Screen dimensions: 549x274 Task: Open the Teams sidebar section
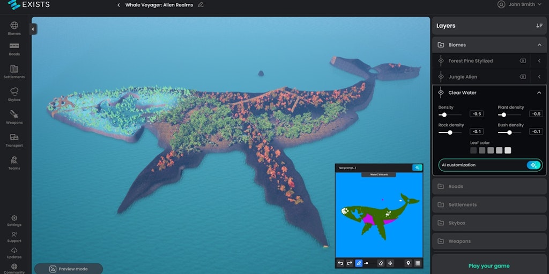click(x=14, y=163)
